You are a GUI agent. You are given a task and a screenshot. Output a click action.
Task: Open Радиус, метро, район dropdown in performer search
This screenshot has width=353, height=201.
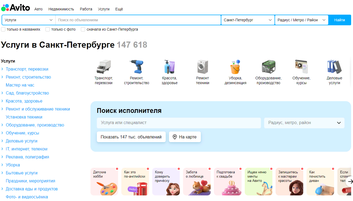pyautogui.click(x=304, y=123)
